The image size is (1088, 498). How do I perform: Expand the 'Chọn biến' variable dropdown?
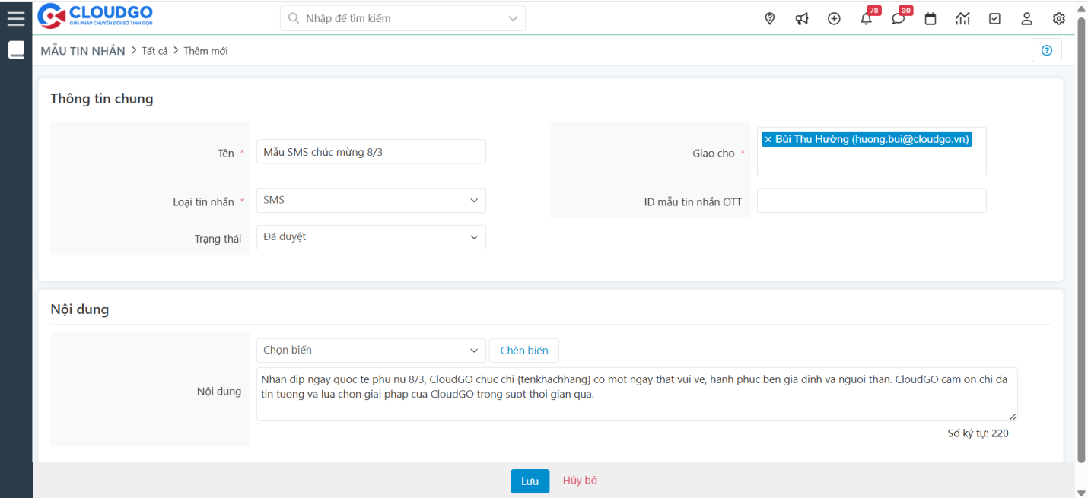(371, 350)
